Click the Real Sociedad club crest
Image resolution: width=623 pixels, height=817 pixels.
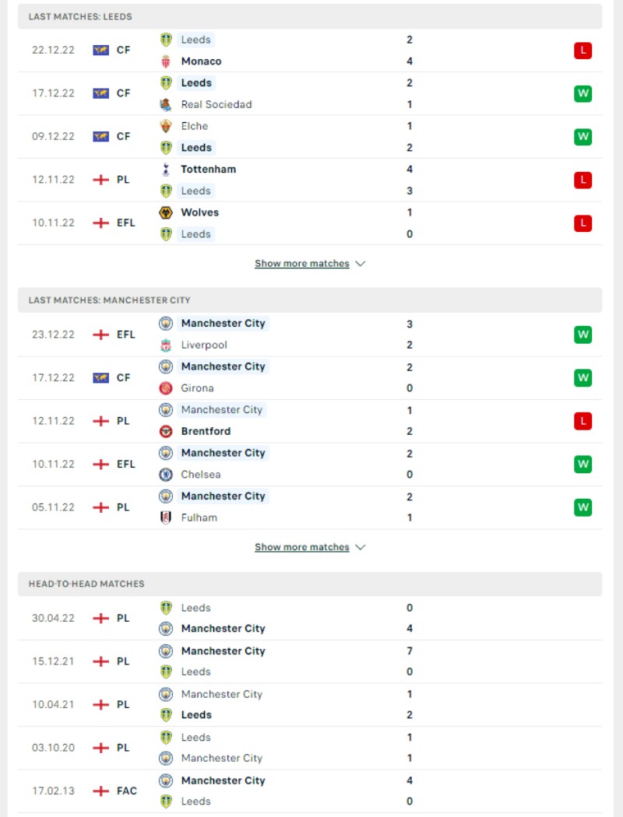(x=166, y=105)
